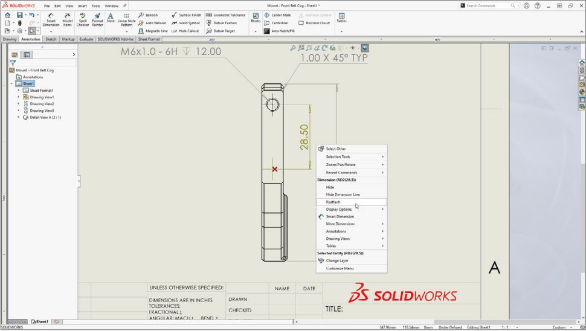The image size is (586, 331).
Task: Switch to the Sketch tab
Action: click(x=51, y=39)
